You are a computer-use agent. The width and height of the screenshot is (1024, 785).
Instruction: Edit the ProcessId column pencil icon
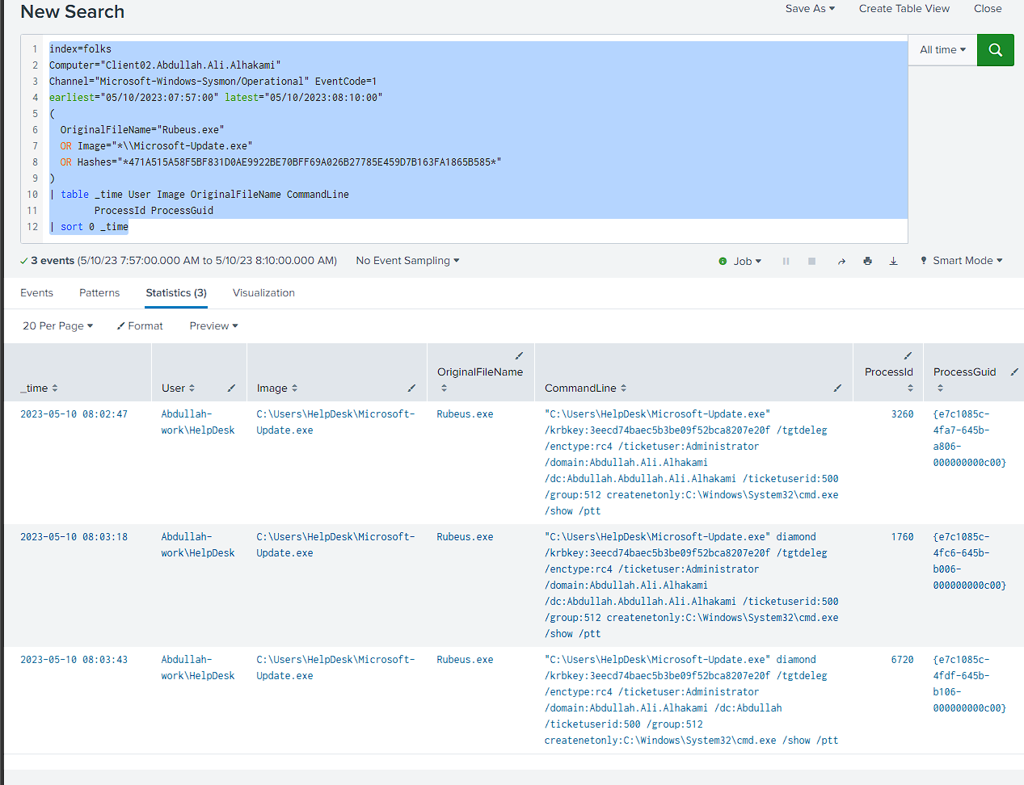(908, 356)
